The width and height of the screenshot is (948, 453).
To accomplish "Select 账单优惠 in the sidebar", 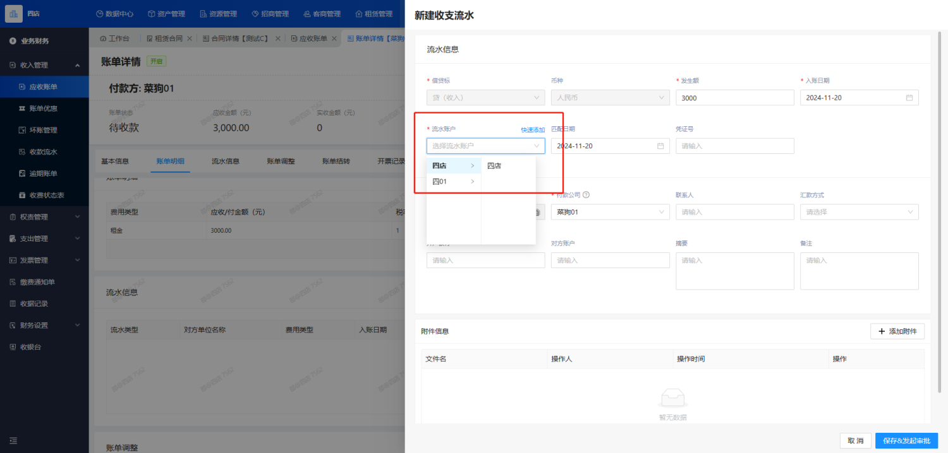I will point(44,109).
